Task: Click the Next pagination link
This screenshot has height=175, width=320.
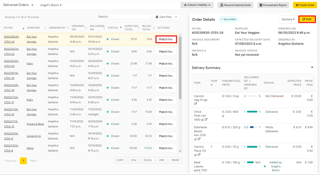Action: pyautogui.click(x=33, y=161)
